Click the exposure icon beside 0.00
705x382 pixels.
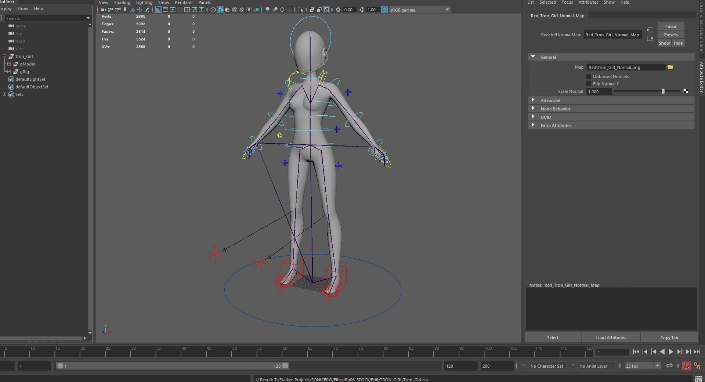click(x=338, y=10)
